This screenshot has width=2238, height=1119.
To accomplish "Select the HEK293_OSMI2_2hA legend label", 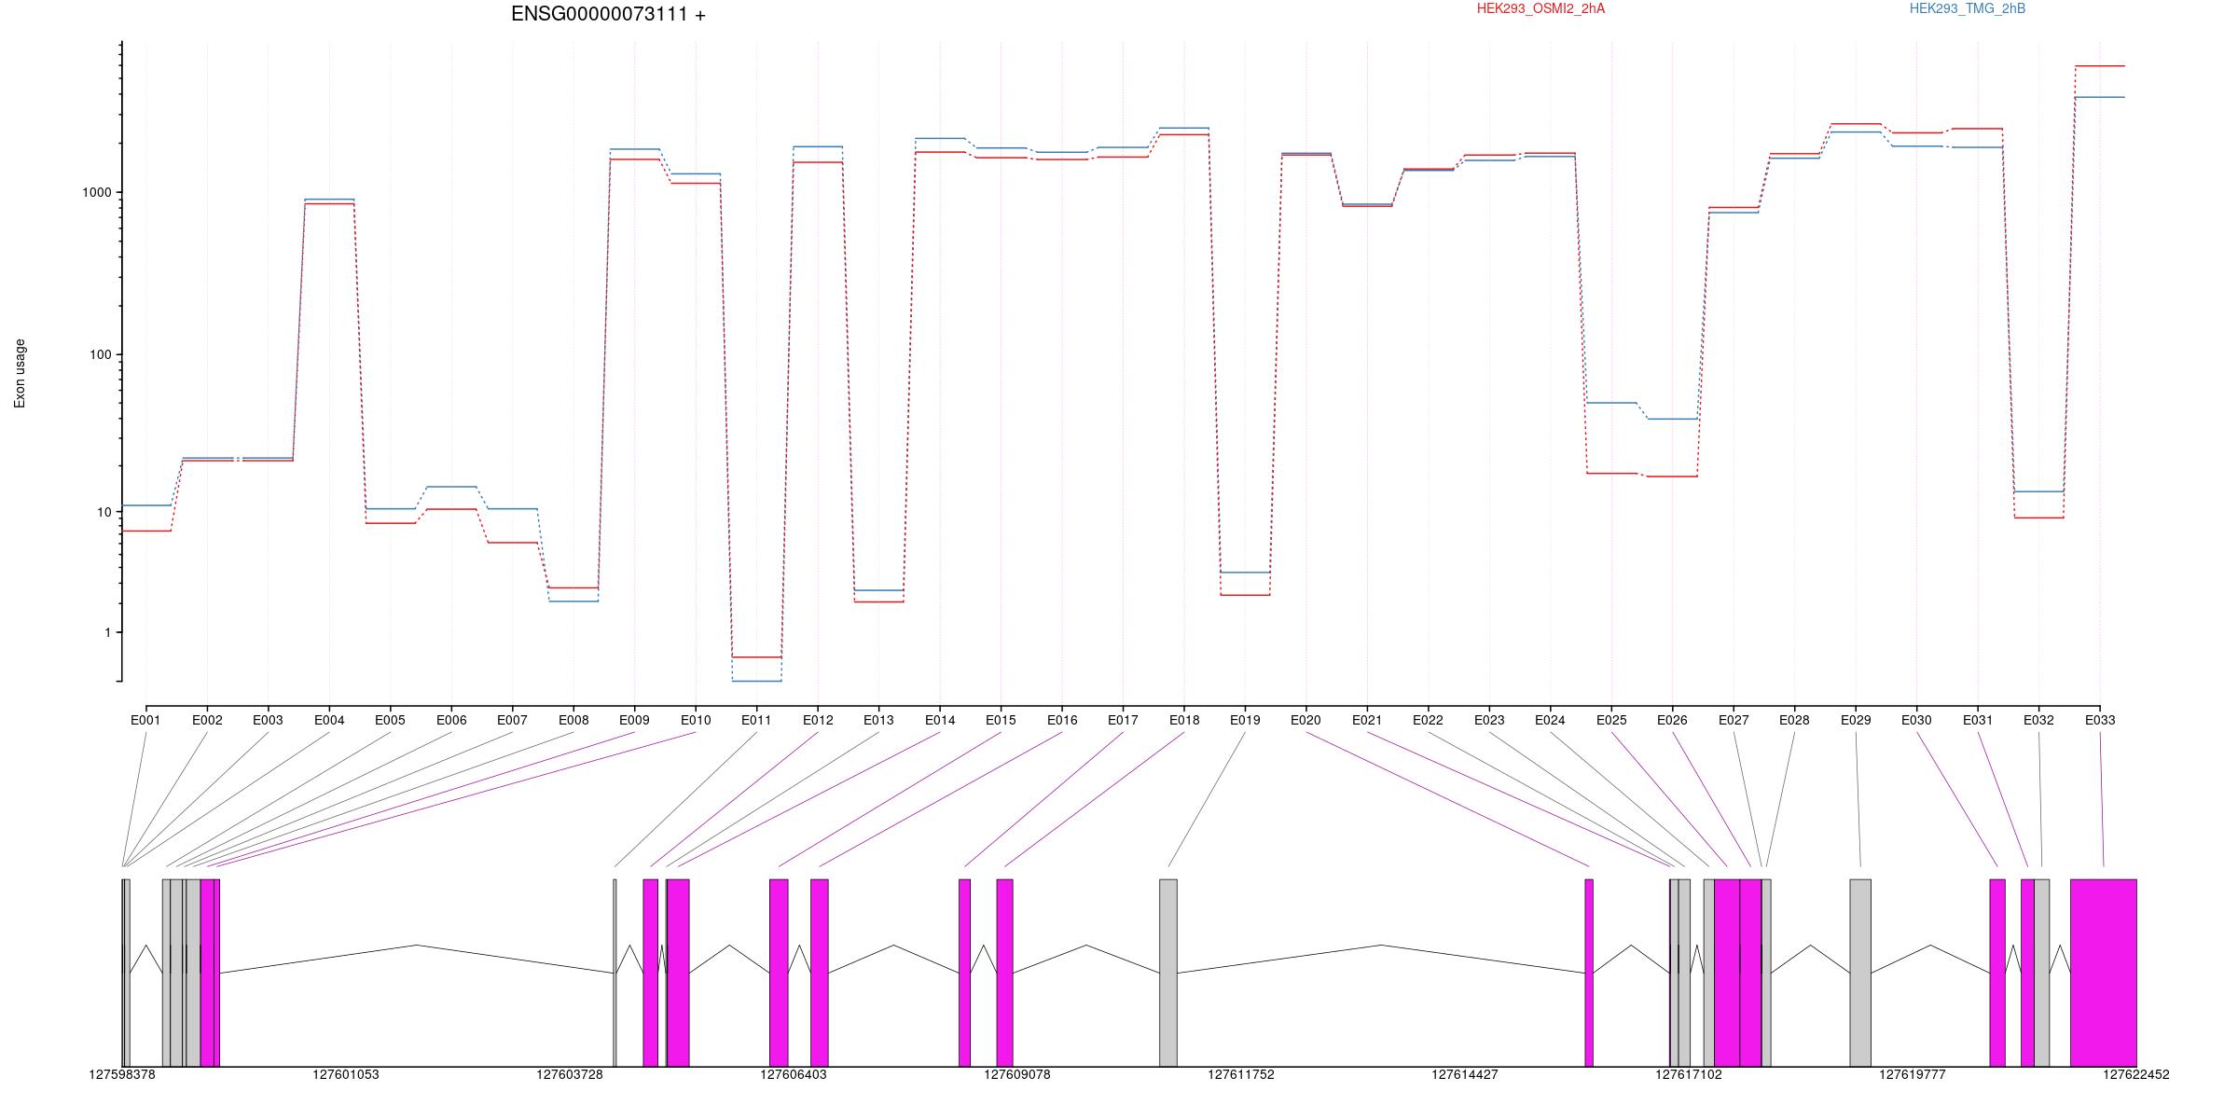I will click(x=1540, y=8).
